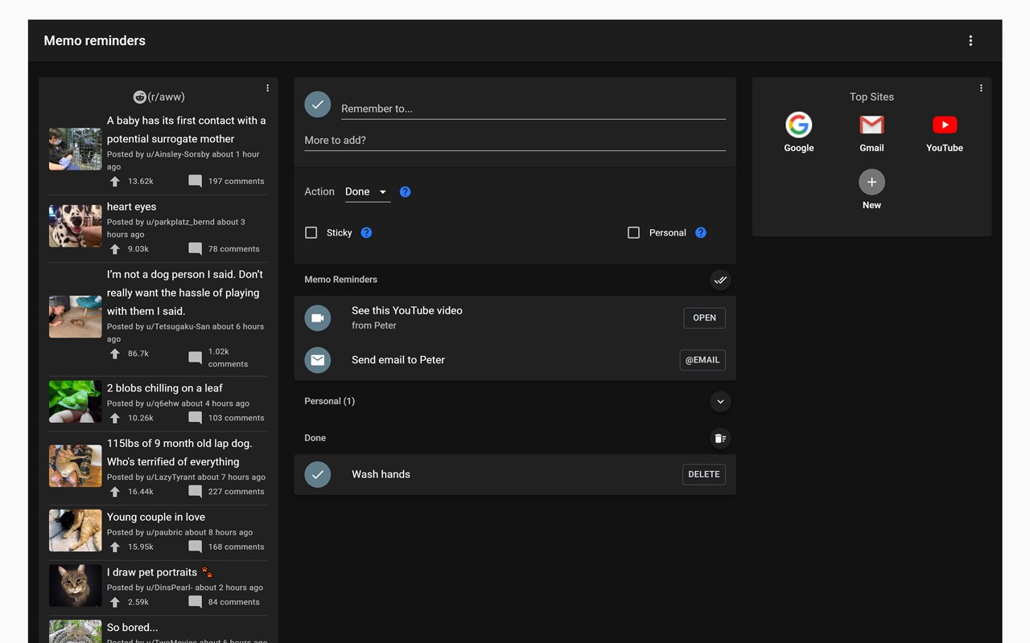Click the 'Wash hands' memo text
1030x643 pixels.
(381, 474)
